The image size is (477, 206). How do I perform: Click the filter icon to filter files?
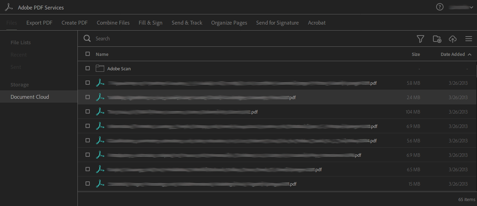click(x=420, y=39)
